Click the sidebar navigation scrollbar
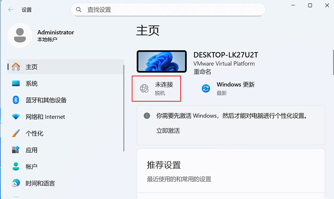Screen dimensions: 334x199 click(x=124, y=108)
